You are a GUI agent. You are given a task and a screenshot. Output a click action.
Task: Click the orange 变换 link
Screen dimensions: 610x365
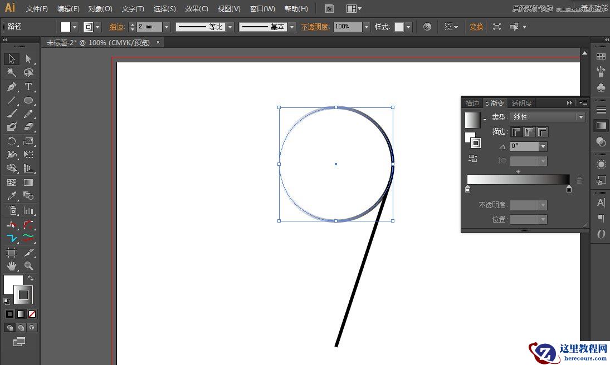(x=475, y=26)
